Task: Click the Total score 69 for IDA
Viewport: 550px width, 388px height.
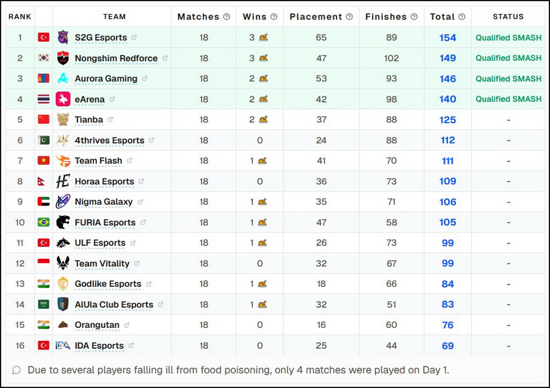Action: pos(448,345)
